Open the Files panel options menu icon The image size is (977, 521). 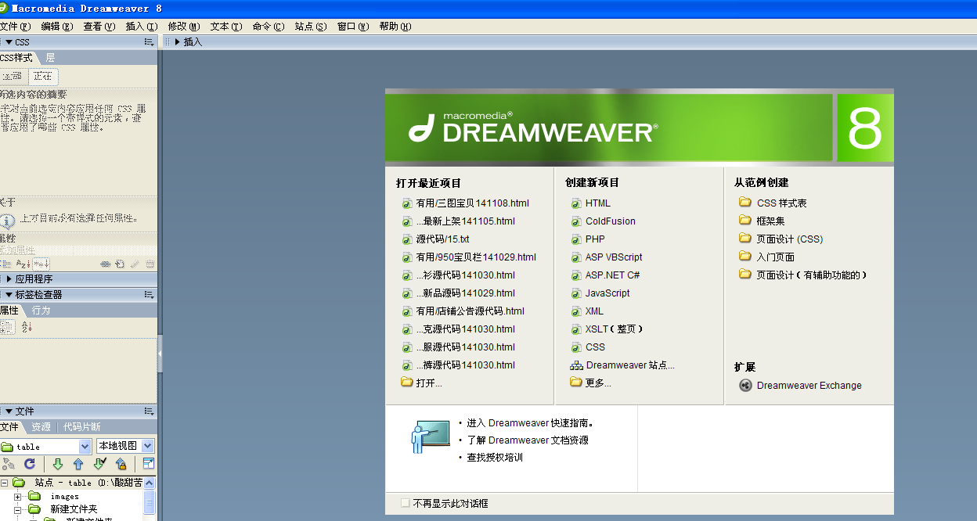149,411
